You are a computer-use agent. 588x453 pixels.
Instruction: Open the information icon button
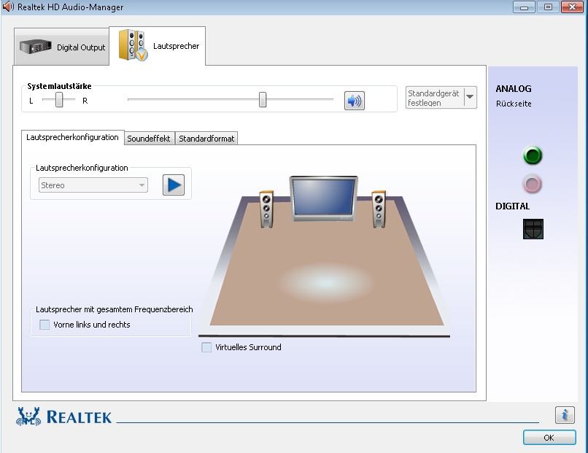565,415
